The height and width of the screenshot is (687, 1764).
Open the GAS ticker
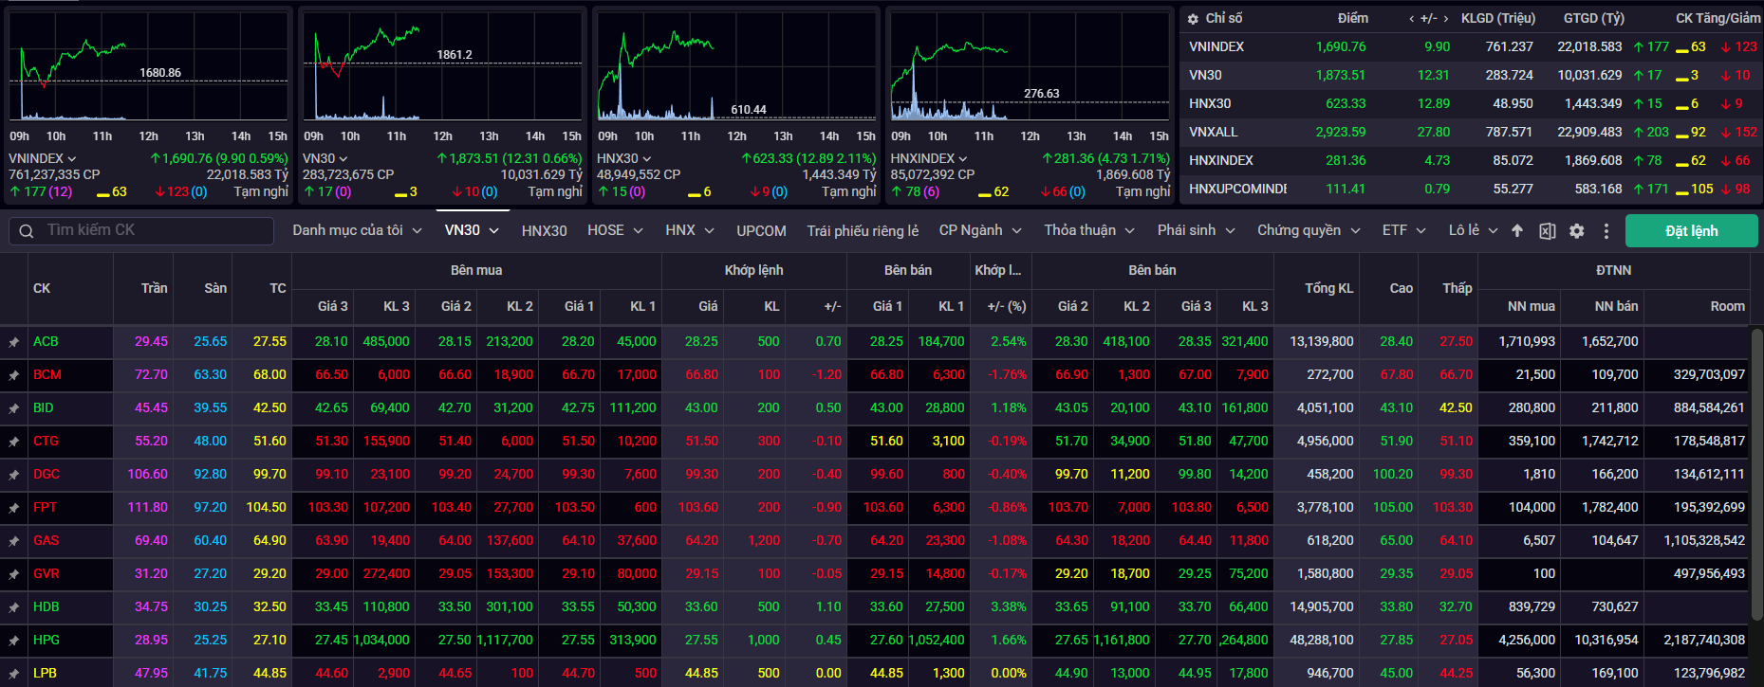[x=46, y=540]
